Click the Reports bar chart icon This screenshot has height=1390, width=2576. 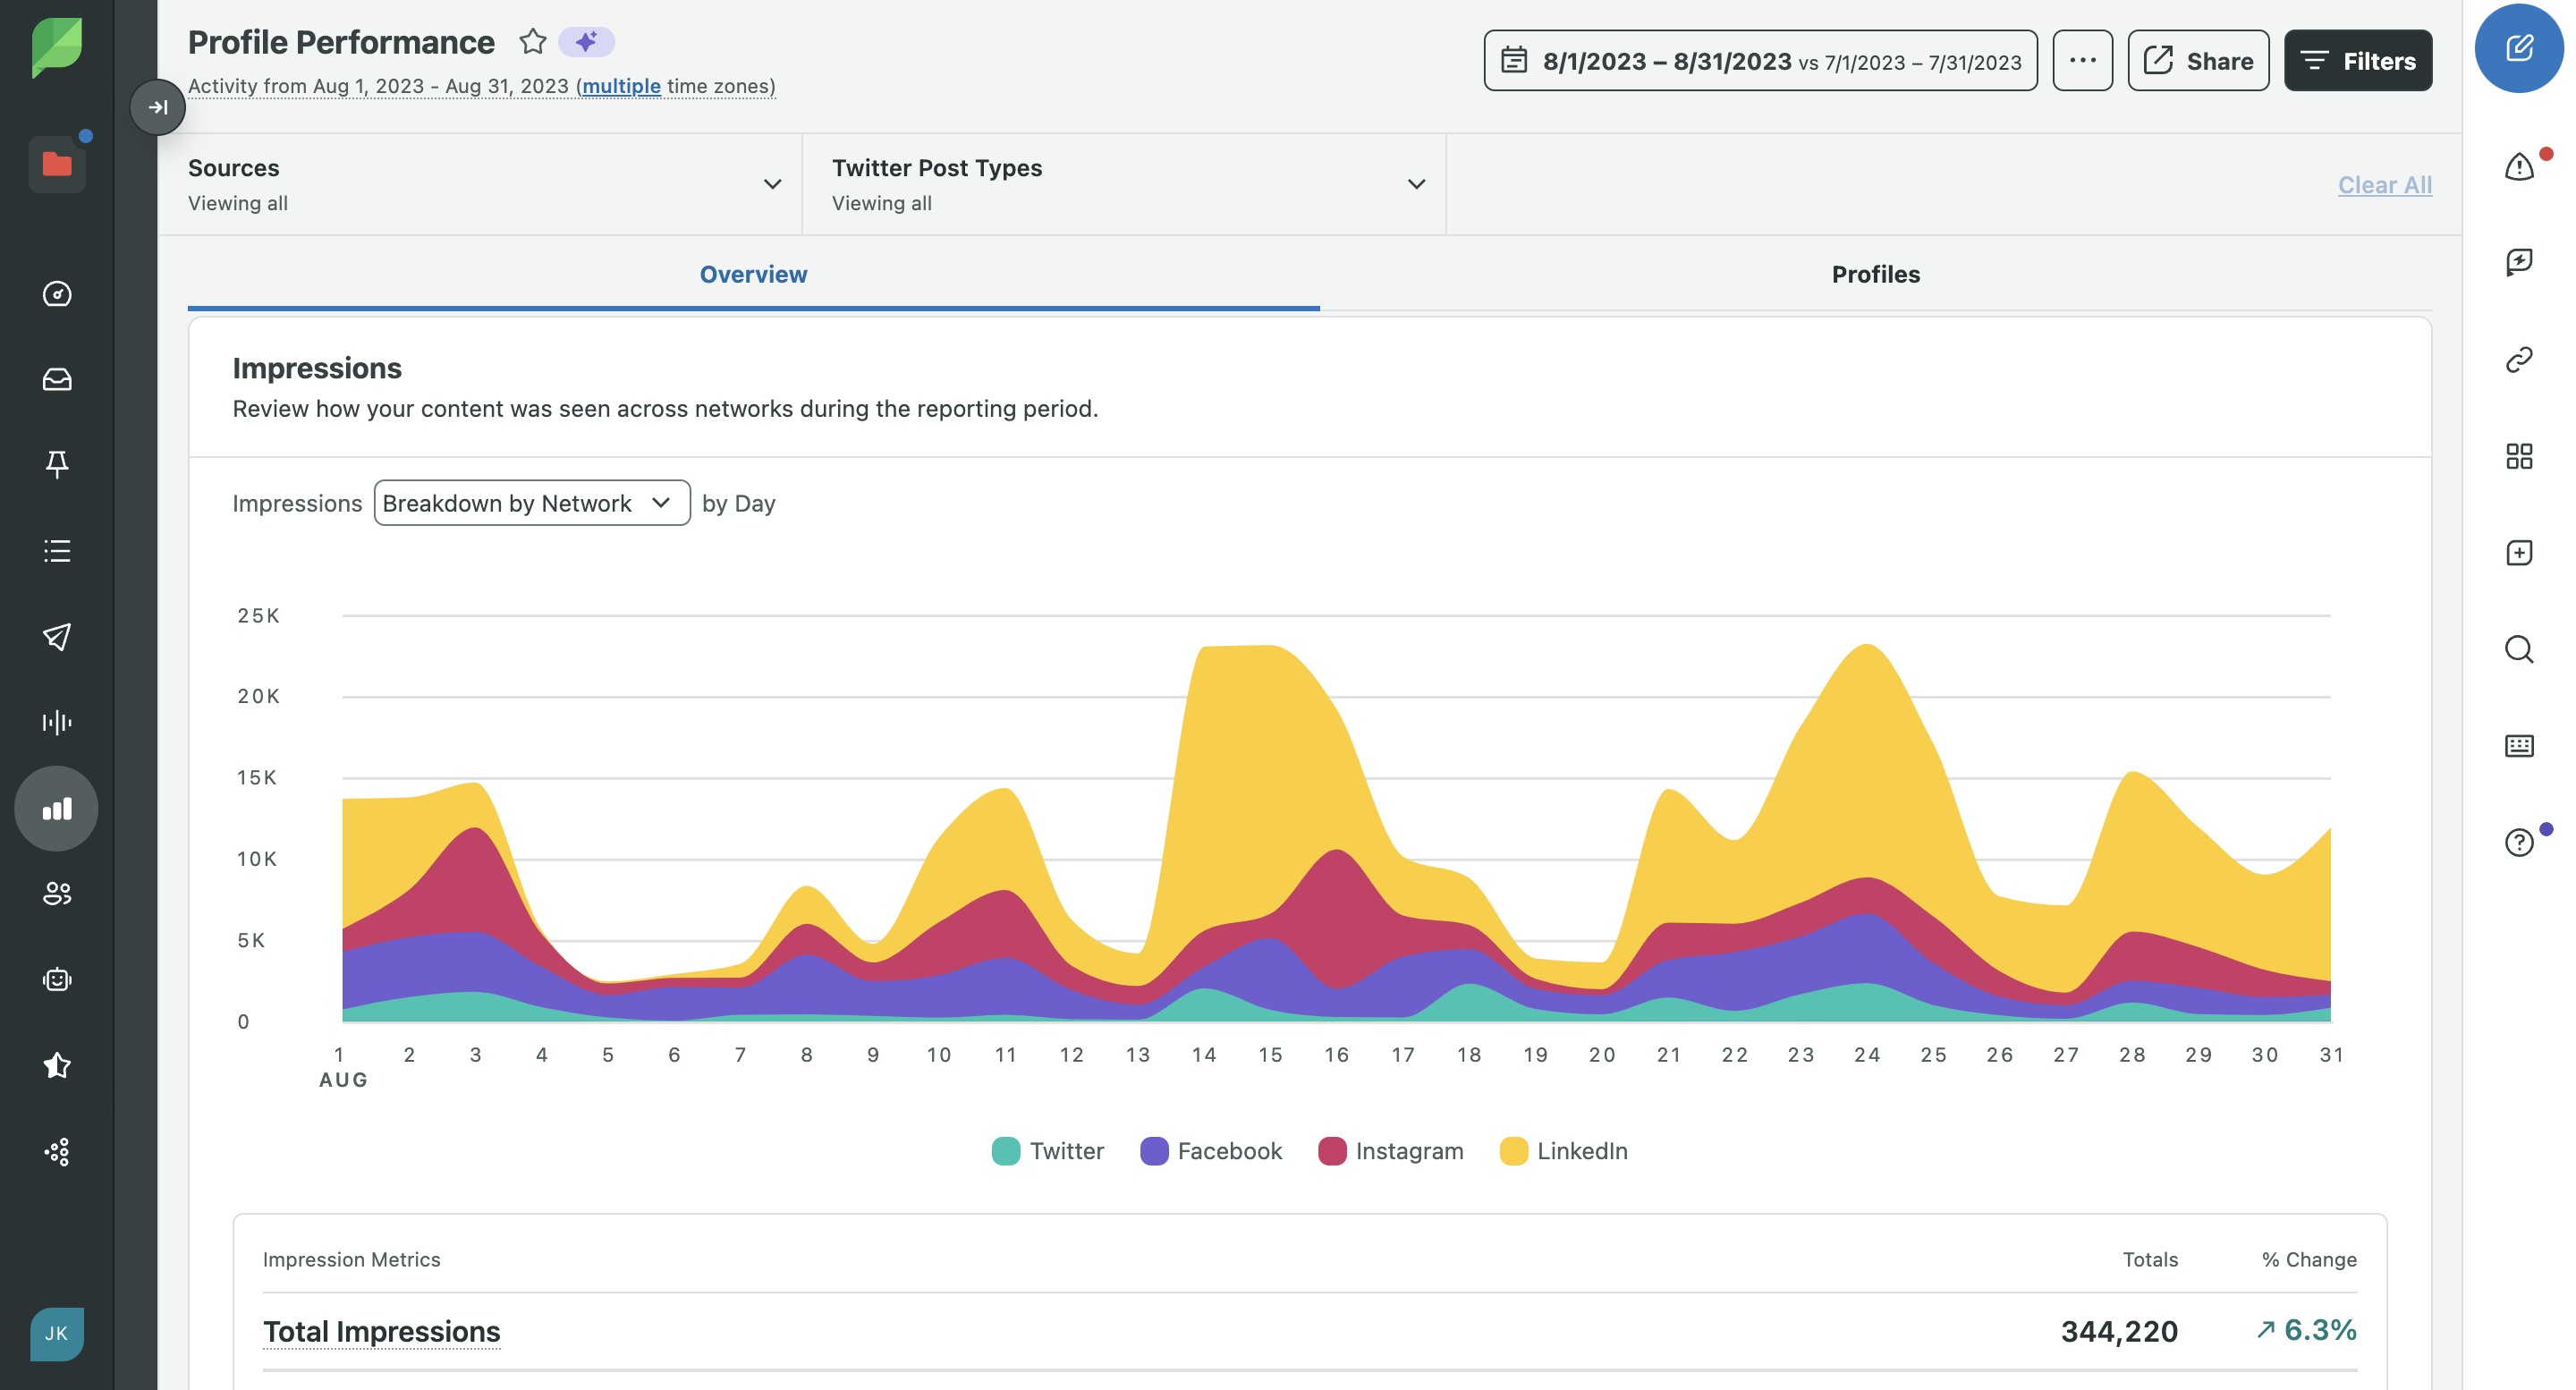point(57,808)
